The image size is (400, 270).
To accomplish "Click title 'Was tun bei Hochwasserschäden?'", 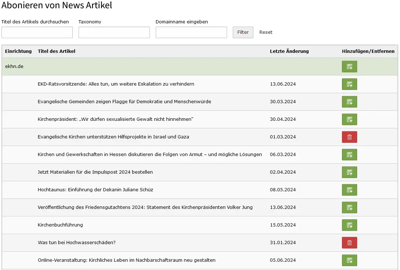I will (x=76, y=243).
